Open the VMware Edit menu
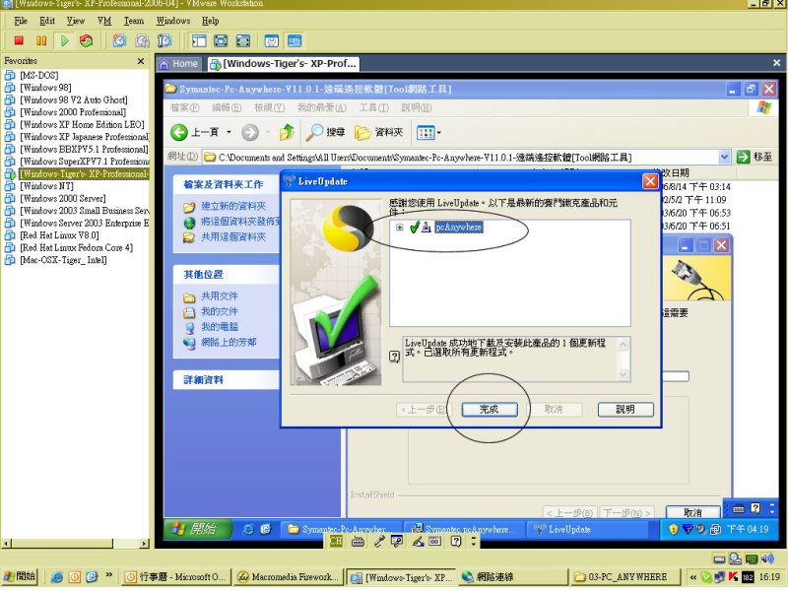This screenshot has height=591, width=788. 47,21
